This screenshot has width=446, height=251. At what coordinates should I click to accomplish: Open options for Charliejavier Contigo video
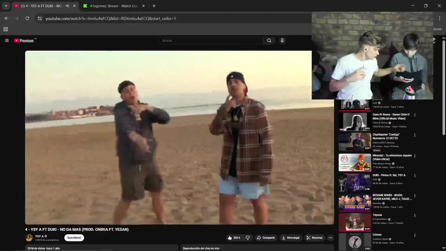(x=415, y=135)
